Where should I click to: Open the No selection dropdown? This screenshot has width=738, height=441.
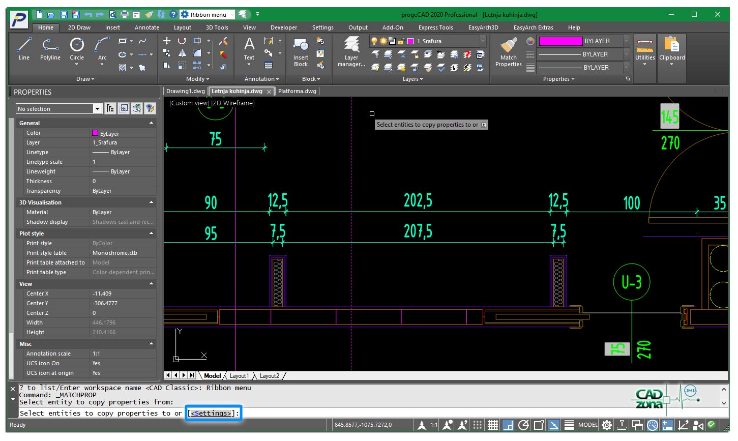pyautogui.click(x=97, y=109)
